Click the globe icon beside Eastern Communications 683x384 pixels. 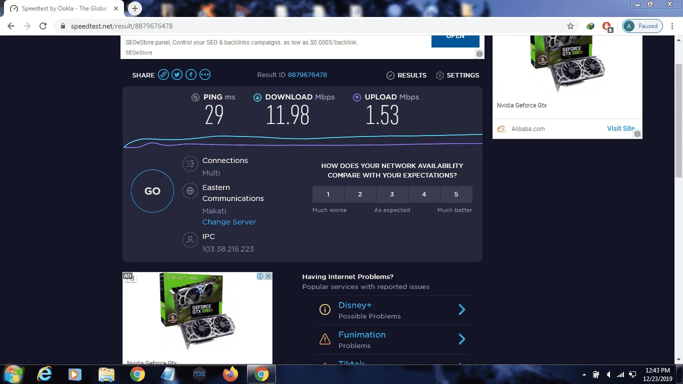pyautogui.click(x=190, y=190)
